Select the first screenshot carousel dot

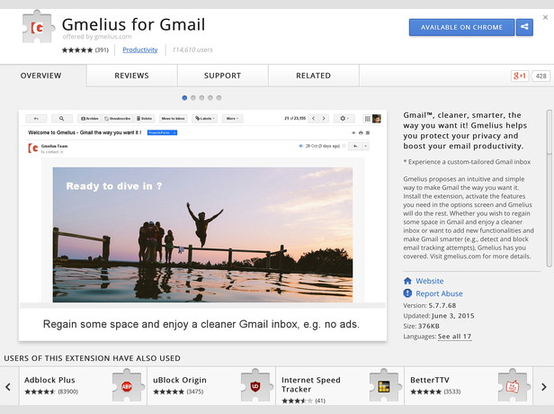pos(184,98)
